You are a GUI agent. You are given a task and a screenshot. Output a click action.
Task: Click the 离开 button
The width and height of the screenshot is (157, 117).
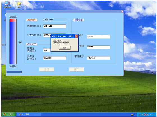coord(77,69)
